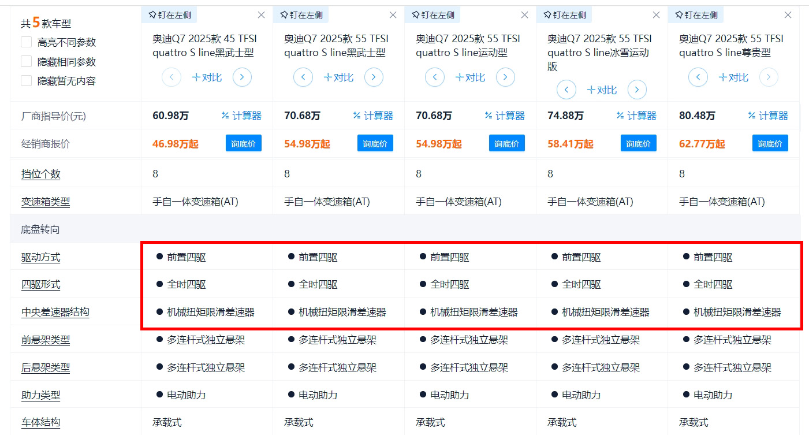Add 尊贵型 to 对比
The image size is (809, 435).
(x=733, y=77)
